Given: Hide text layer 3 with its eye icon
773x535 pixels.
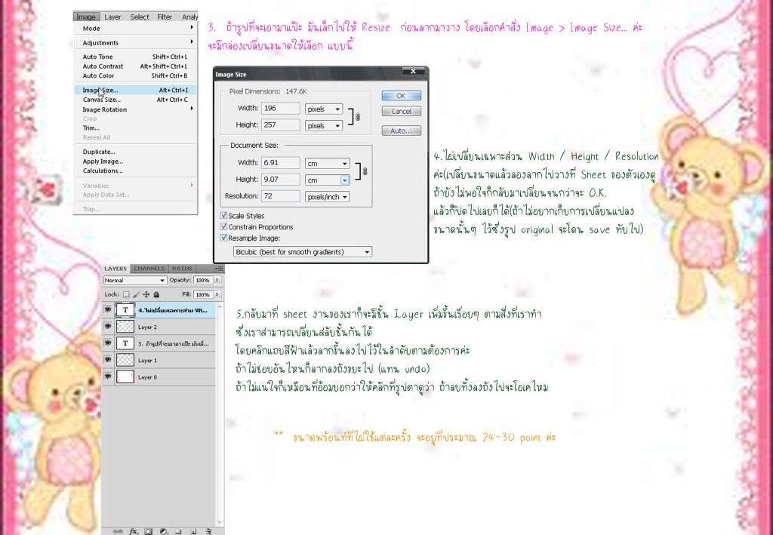Looking at the screenshot, I should [x=107, y=343].
